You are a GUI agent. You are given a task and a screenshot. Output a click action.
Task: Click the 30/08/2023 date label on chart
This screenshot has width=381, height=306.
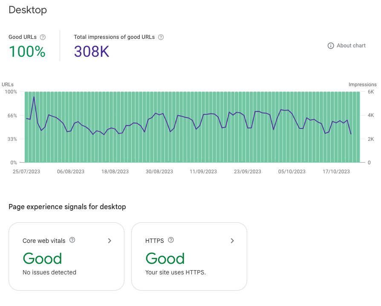tap(159, 172)
